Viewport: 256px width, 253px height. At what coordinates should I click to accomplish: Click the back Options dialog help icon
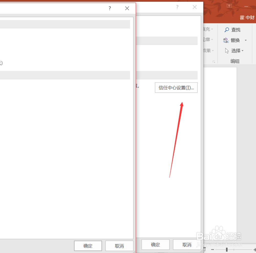click(x=177, y=7)
